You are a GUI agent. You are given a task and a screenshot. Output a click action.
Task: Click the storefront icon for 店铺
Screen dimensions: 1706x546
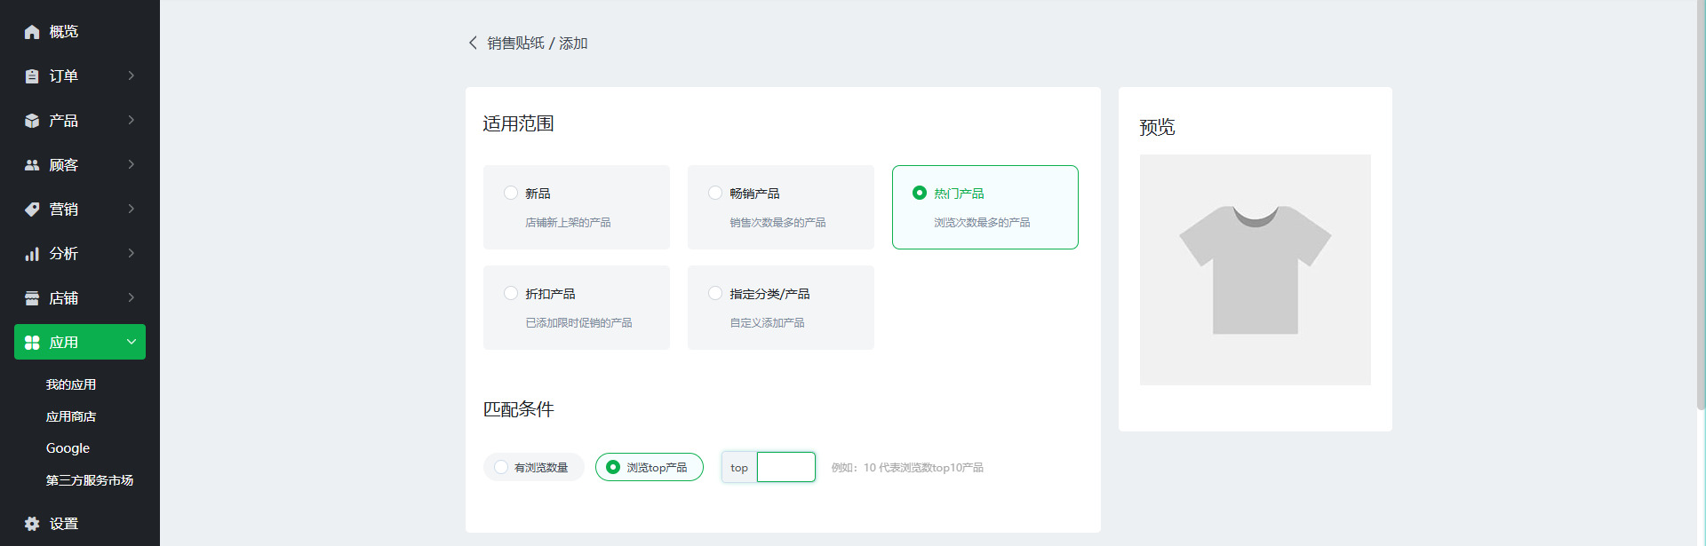[x=32, y=298]
